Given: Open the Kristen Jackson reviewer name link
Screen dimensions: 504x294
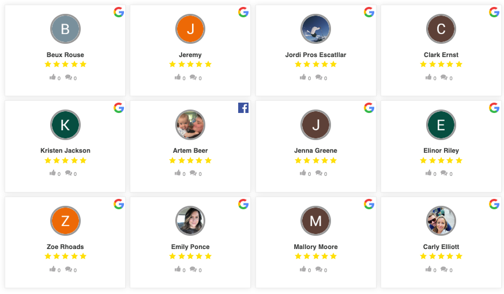Looking at the screenshot, I should coord(65,150).
